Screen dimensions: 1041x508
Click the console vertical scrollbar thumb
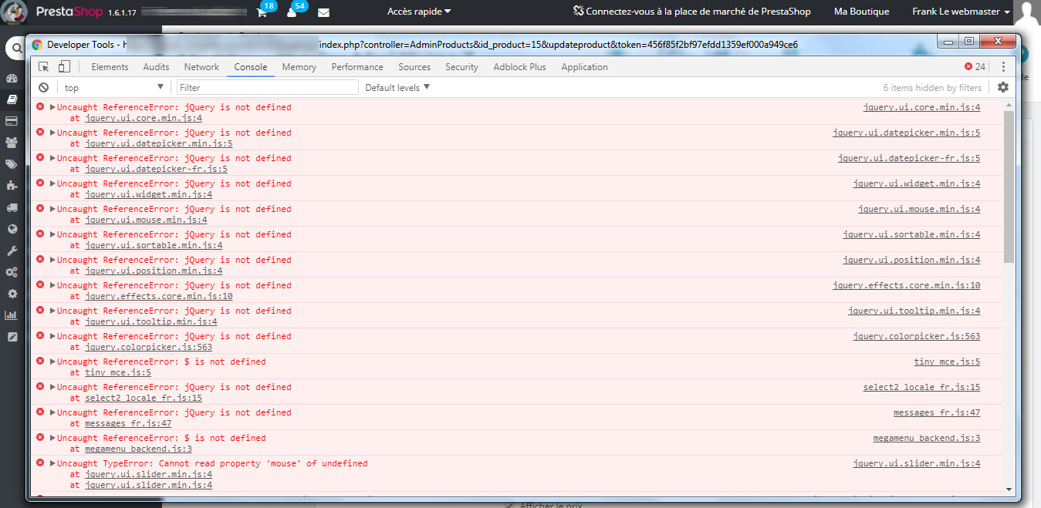click(1009, 186)
